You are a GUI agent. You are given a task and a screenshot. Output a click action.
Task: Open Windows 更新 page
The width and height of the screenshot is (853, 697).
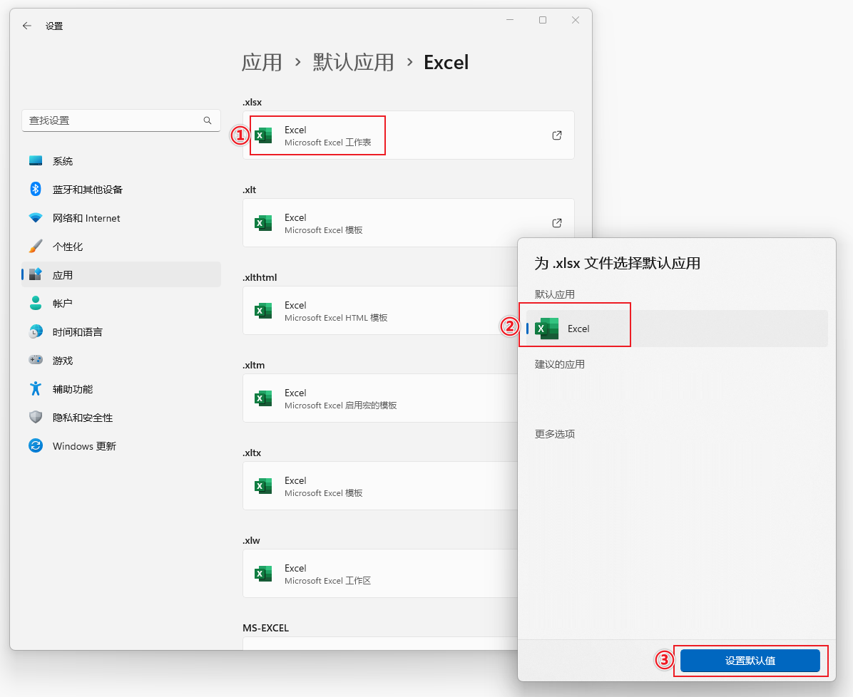(x=83, y=446)
